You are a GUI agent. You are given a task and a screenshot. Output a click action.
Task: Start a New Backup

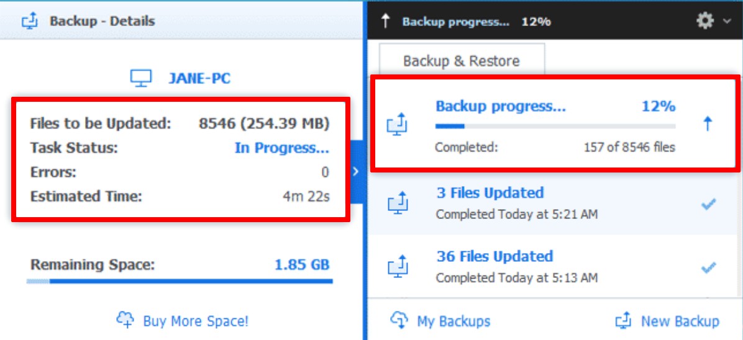[667, 321]
